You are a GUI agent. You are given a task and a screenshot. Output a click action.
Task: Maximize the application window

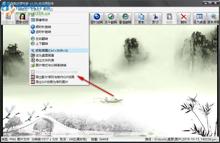click(210, 3)
